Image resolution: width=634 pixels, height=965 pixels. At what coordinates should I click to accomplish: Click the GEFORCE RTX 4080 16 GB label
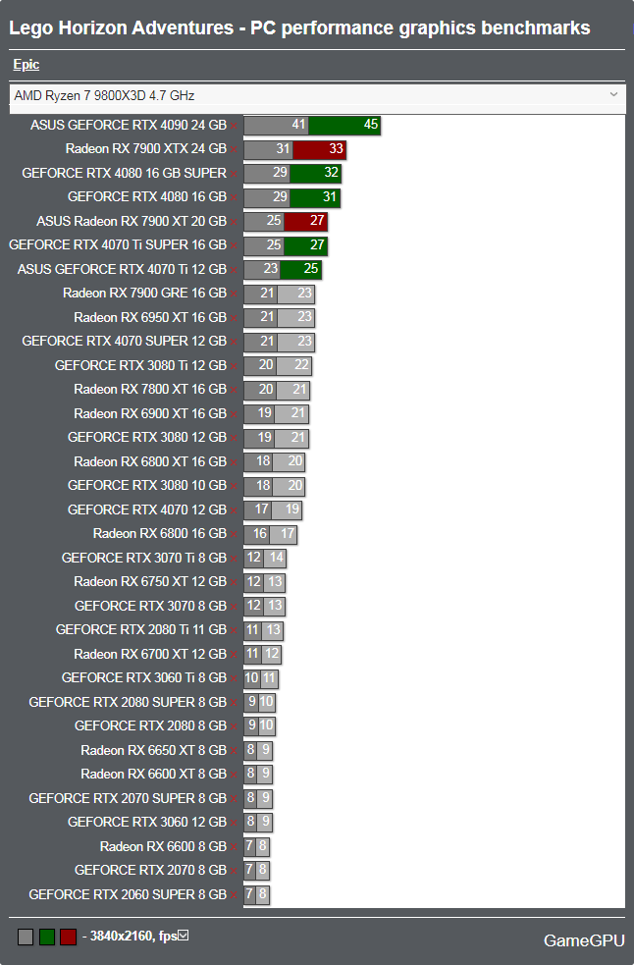(x=147, y=197)
